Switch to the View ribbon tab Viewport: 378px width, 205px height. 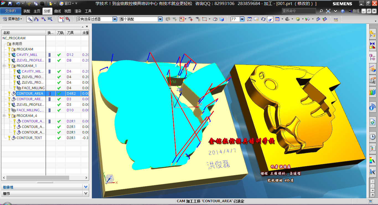click(x=68, y=11)
